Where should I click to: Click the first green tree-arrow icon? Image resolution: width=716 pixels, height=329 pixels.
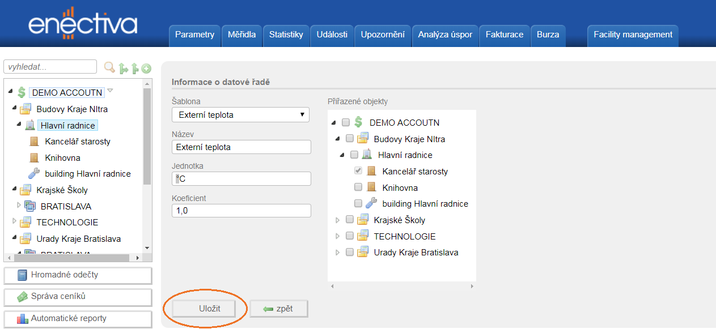click(124, 69)
